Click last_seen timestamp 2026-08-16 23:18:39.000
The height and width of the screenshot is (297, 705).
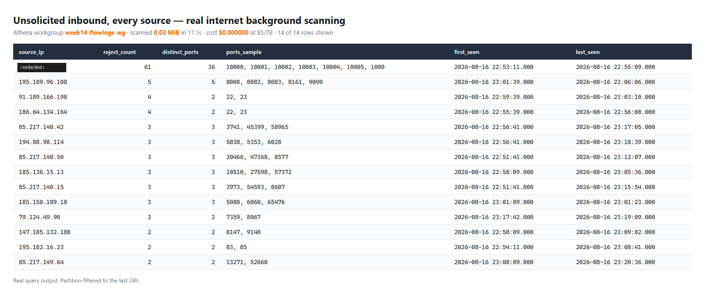(x=616, y=142)
